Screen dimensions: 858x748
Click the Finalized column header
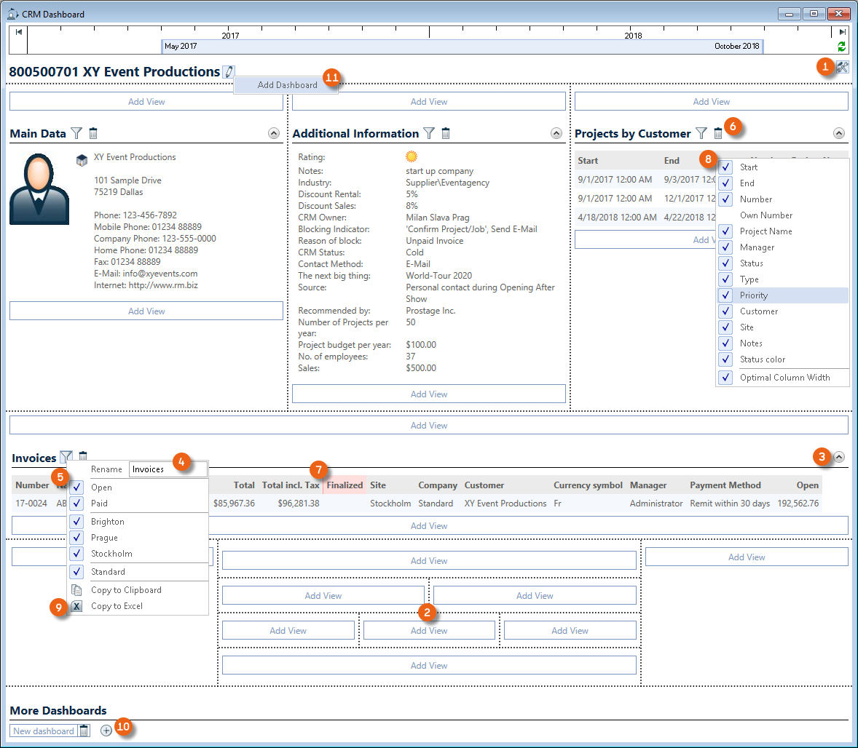(345, 485)
